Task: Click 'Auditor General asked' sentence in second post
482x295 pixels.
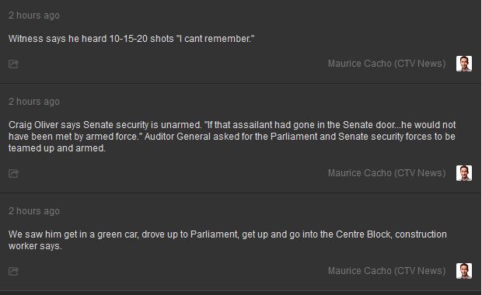Action: pos(300,137)
